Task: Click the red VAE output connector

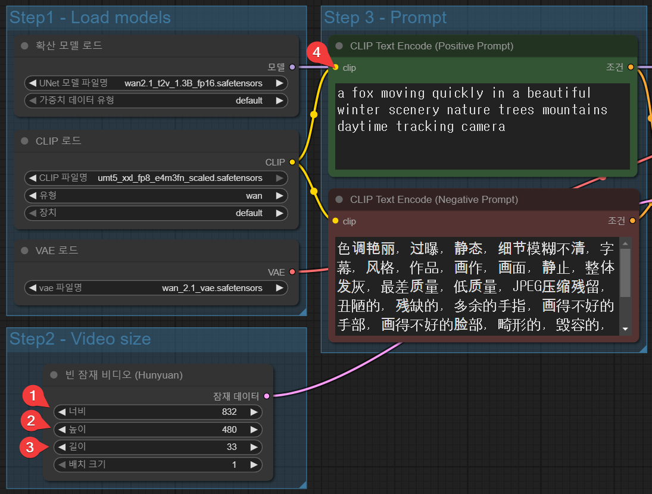Action: click(x=291, y=272)
